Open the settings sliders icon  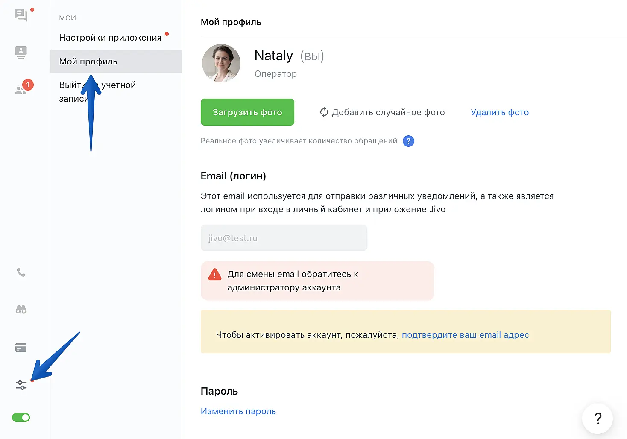pyautogui.click(x=21, y=385)
